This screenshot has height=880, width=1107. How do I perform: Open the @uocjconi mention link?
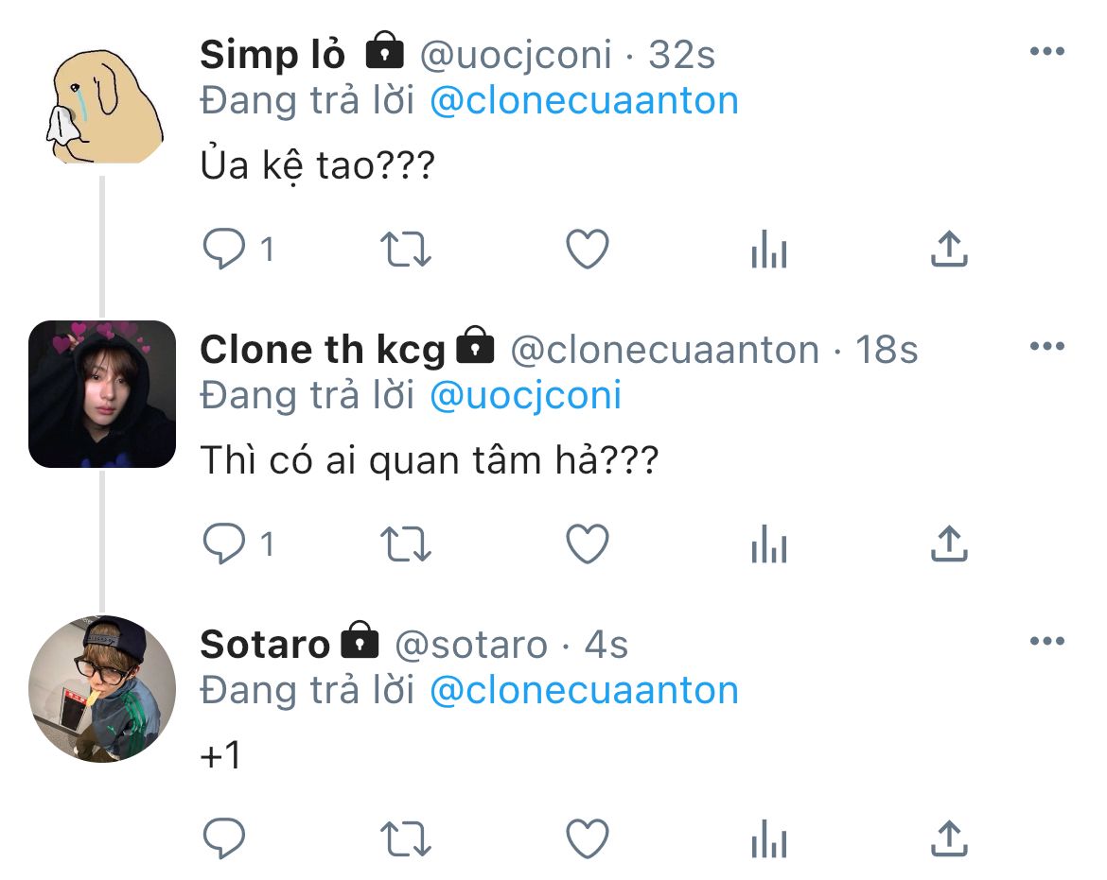pos(525,395)
